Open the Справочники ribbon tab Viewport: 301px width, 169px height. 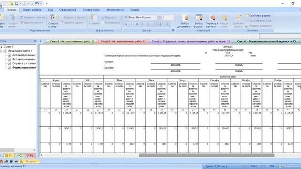coord(92,10)
